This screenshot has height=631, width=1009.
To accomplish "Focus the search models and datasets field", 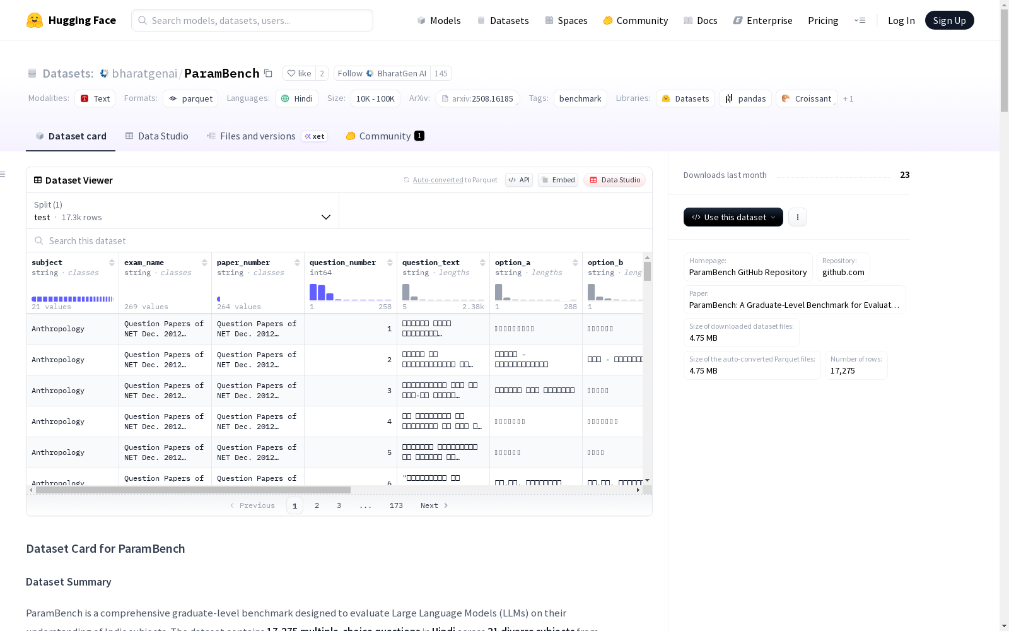I will [252, 20].
